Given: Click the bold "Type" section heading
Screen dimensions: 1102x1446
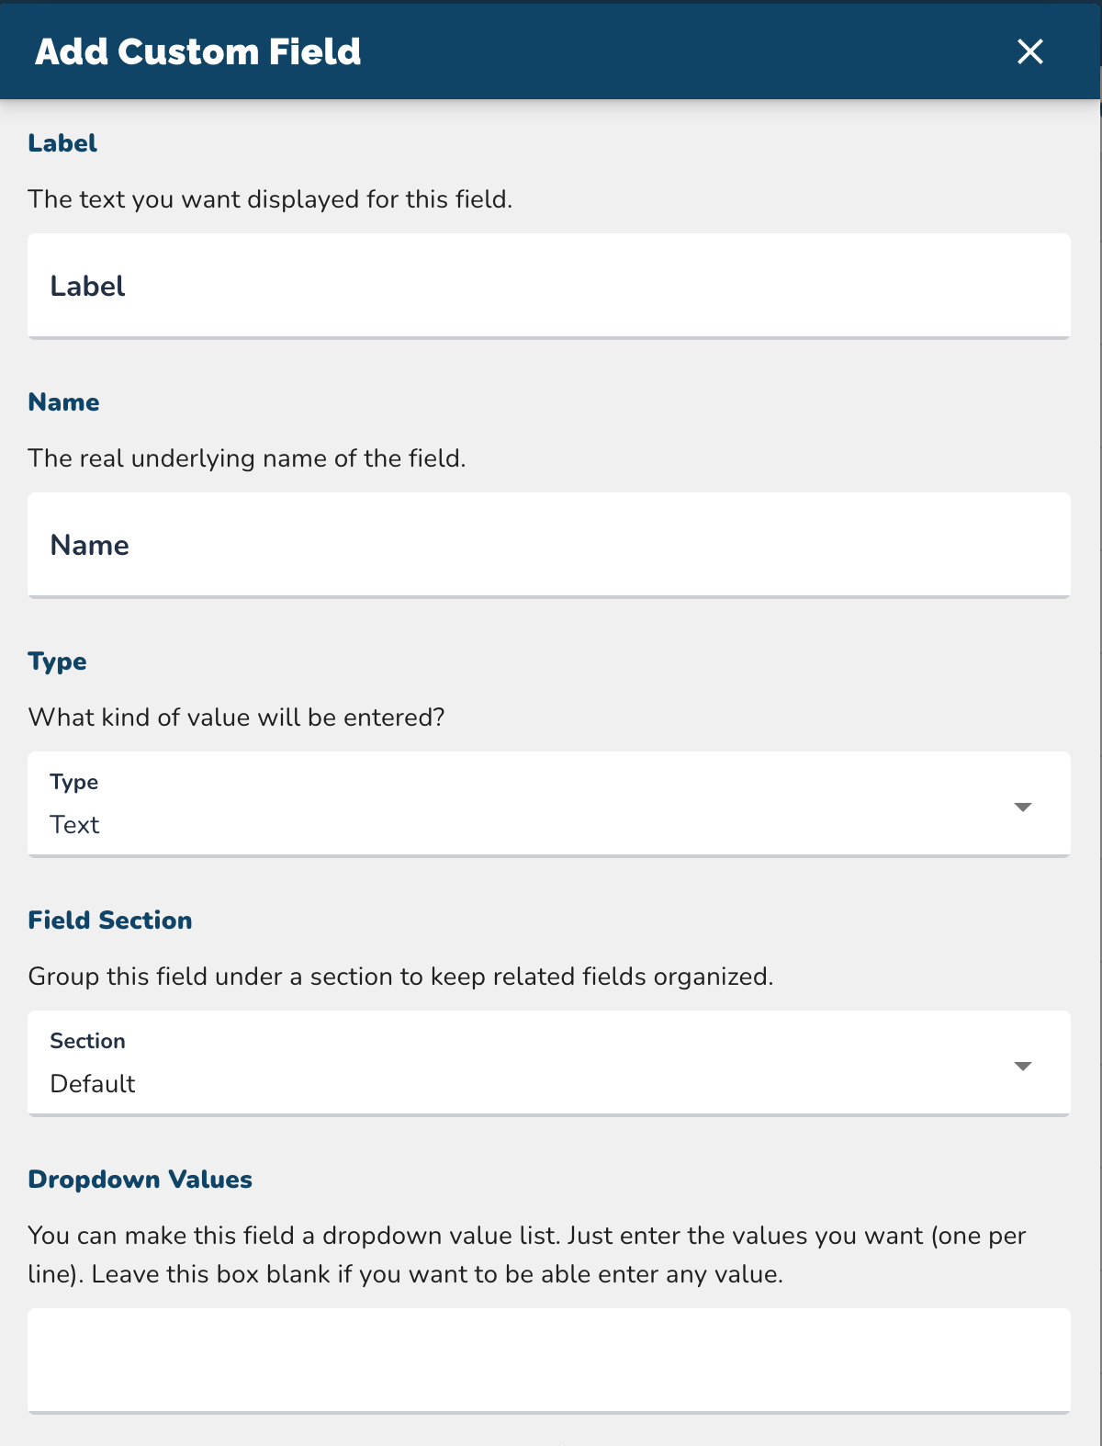Looking at the screenshot, I should [58, 661].
